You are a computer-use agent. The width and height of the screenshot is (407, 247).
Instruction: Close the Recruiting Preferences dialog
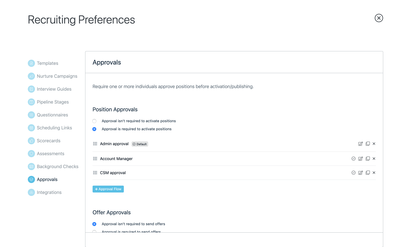(379, 18)
